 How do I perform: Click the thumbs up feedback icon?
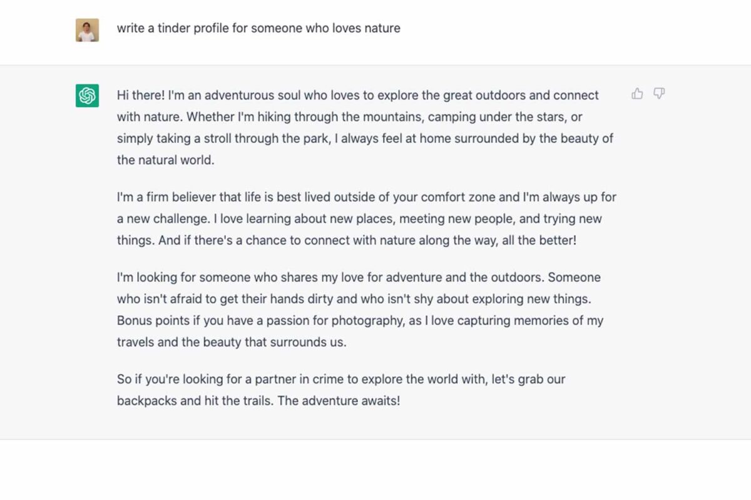637,94
